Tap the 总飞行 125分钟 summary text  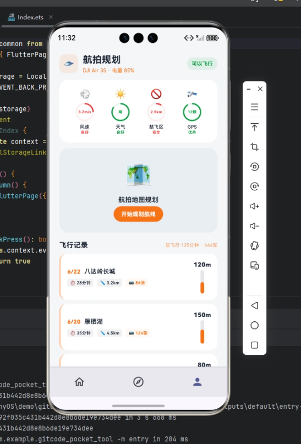click(191, 245)
